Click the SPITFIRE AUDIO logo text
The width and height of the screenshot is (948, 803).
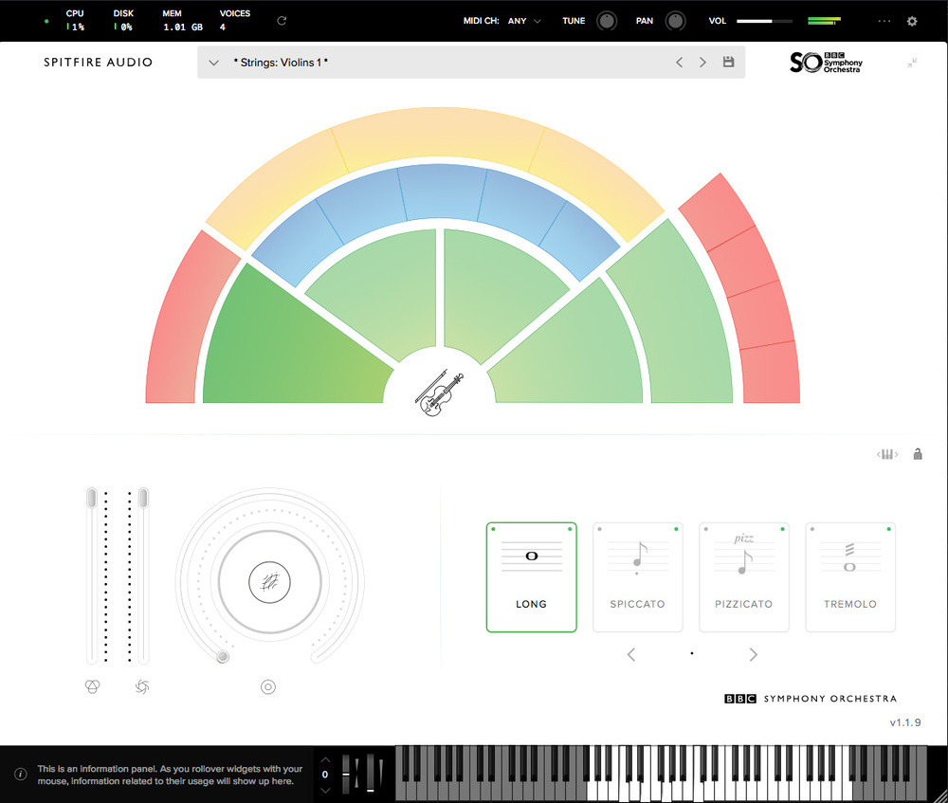98,63
